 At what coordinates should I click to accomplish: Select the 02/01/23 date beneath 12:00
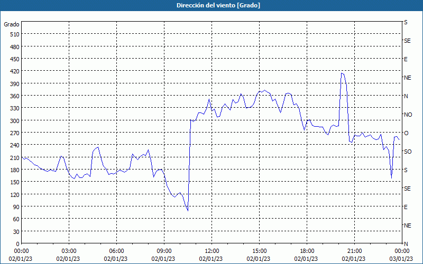pyautogui.click(x=211, y=259)
